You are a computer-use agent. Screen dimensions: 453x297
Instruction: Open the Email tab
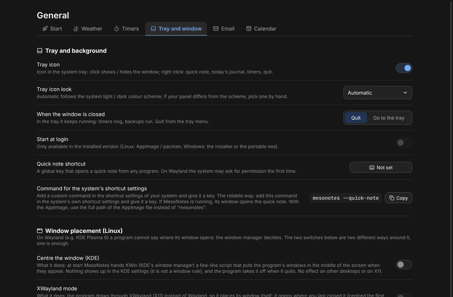224,29
